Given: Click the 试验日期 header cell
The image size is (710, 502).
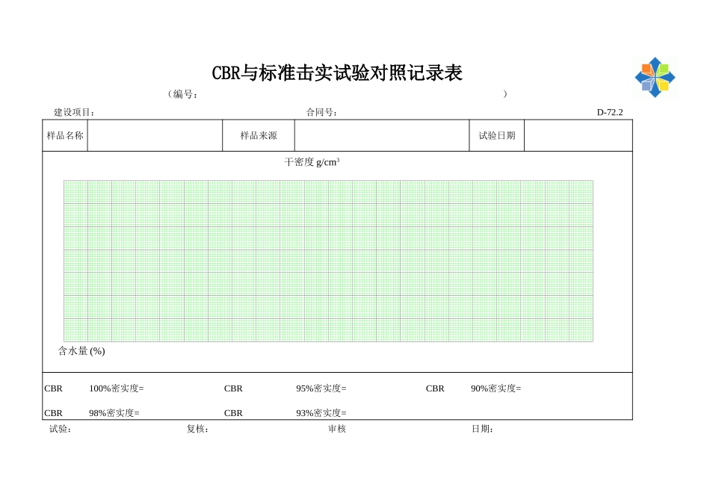Looking at the screenshot, I should [496, 135].
